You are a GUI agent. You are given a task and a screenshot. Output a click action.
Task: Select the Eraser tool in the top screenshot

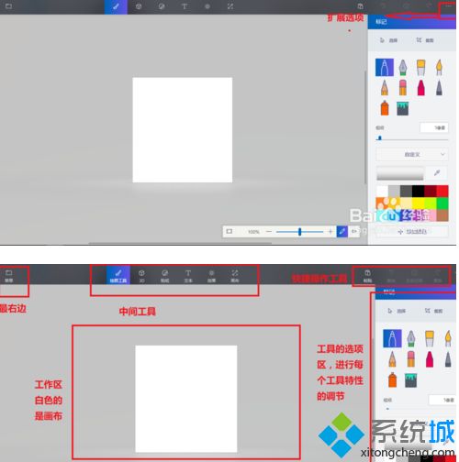403,87
